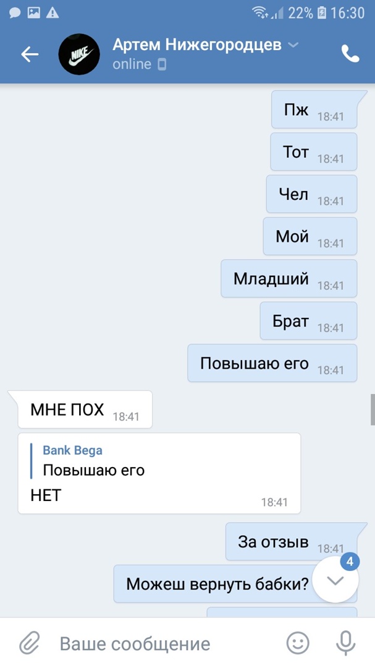Screen dimensions: 375x668
Task: Select the Младший message bubble
Action: [x=289, y=278]
